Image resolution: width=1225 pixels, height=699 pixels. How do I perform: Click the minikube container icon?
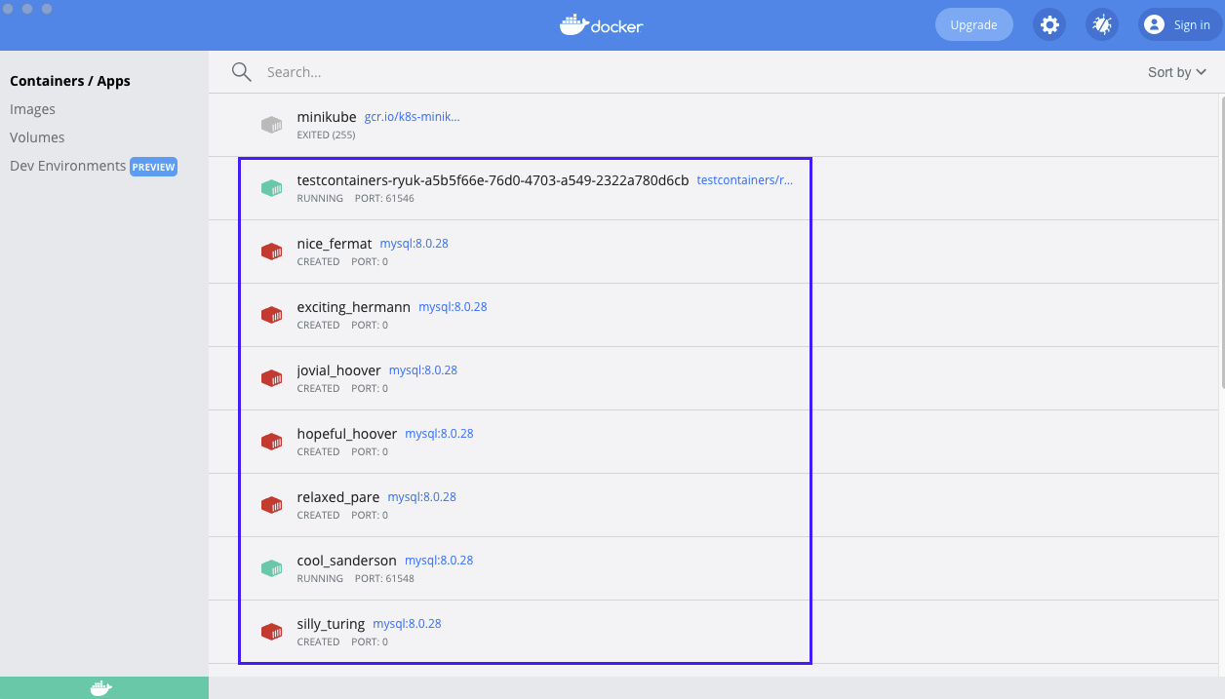coord(271,125)
